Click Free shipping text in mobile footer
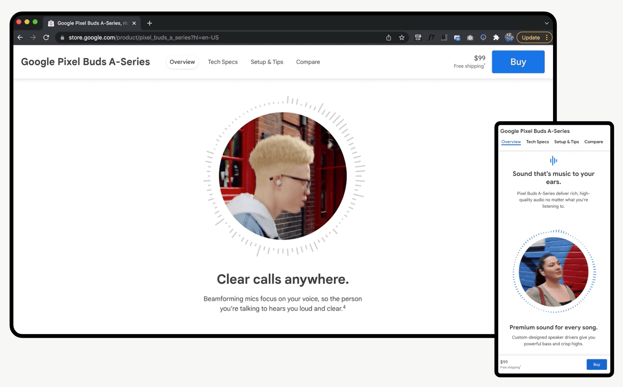Screen dimensions: 623x387 [510, 367]
